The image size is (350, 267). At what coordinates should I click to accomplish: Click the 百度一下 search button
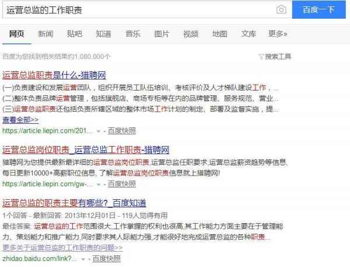click(x=318, y=9)
